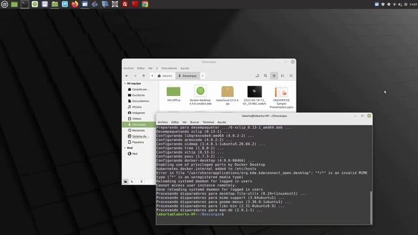
Task: Show places in the sidebar via the bottom-bar icon
Action: tap(125, 181)
